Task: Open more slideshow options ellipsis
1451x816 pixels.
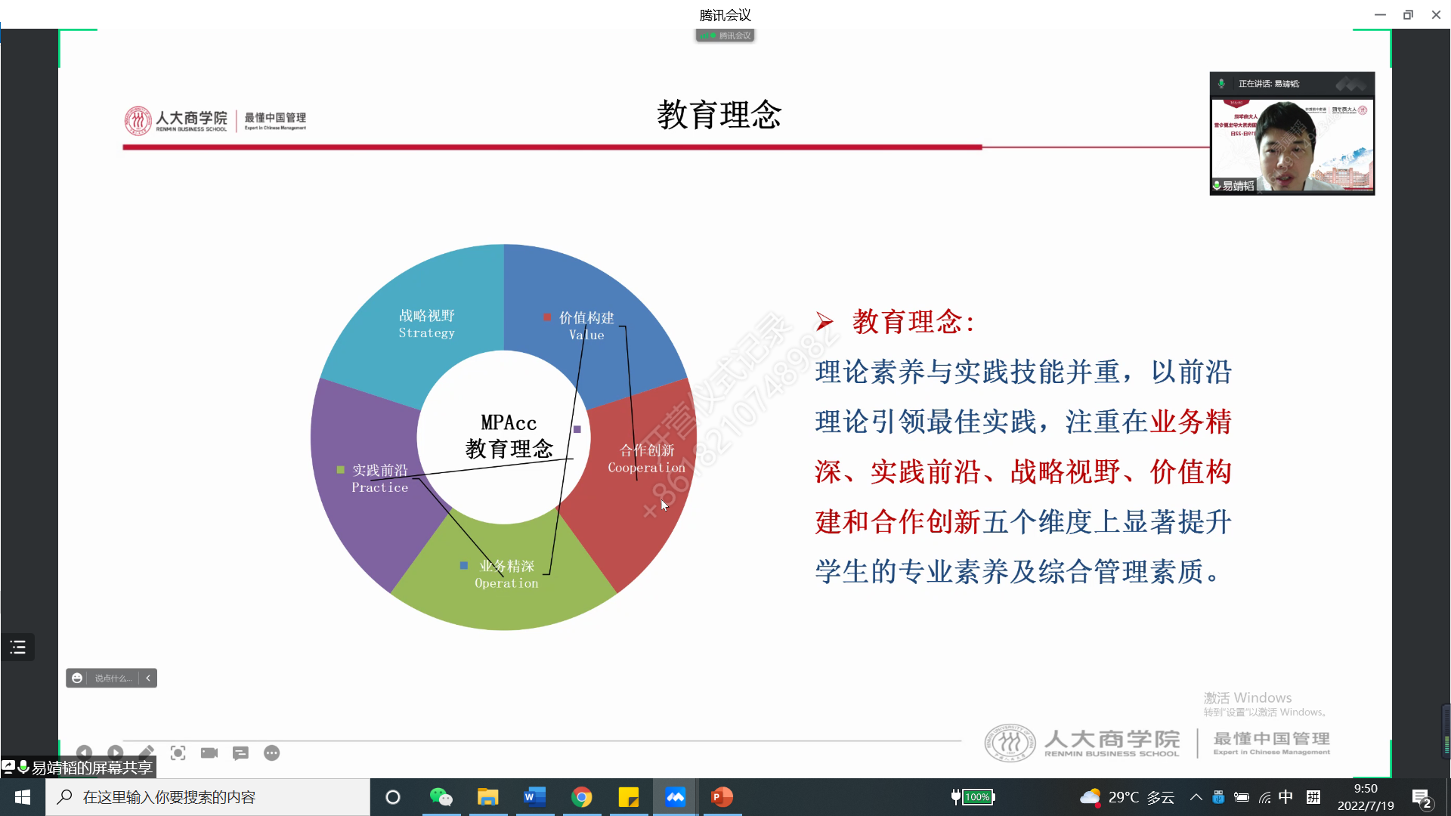Action: pyautogui.click(x=271, y=753)
